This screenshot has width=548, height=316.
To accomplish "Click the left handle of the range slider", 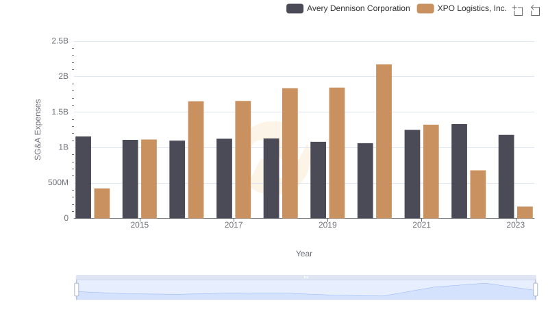I will coord(77,289).
